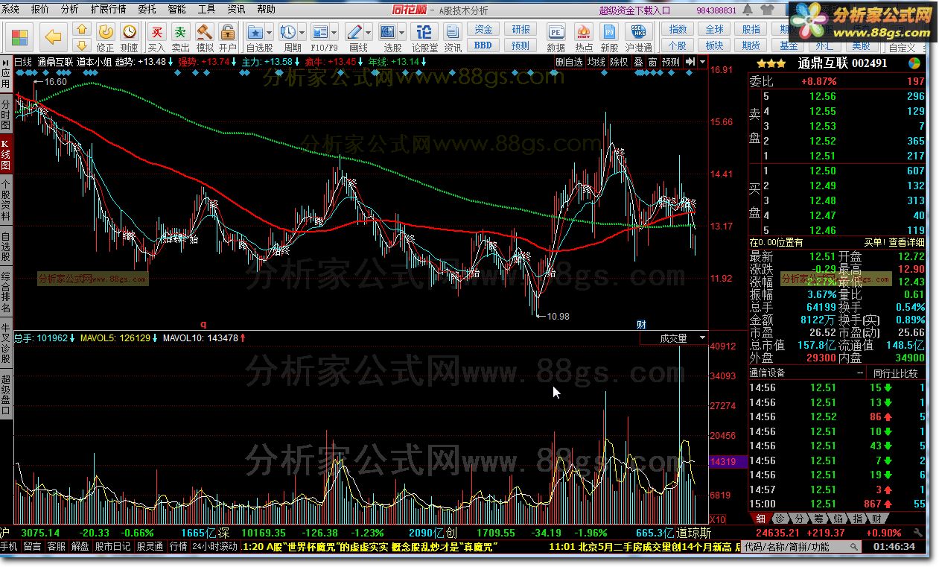Click the 指数 button
The width and height of the screenshot is (939, 567).
678,29
